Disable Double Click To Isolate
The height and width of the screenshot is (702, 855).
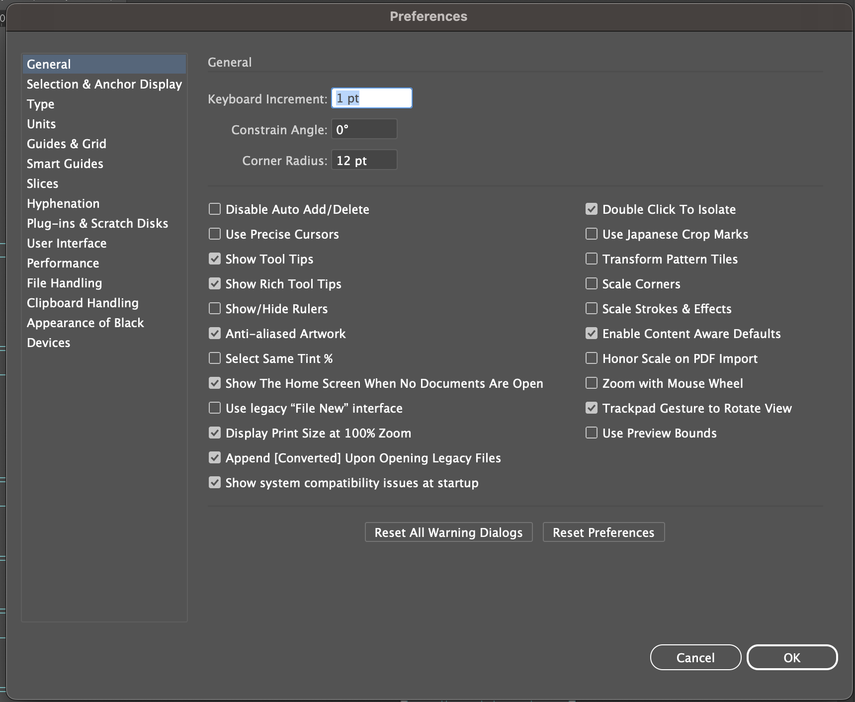click(592, 209)
